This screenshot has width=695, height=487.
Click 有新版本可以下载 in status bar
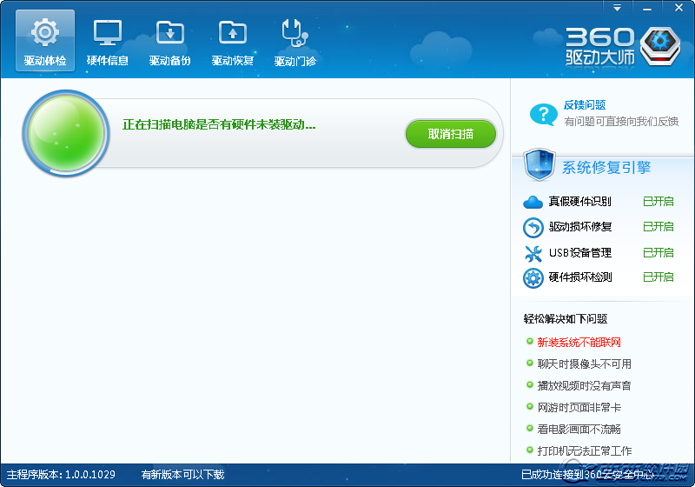point(182,475)
